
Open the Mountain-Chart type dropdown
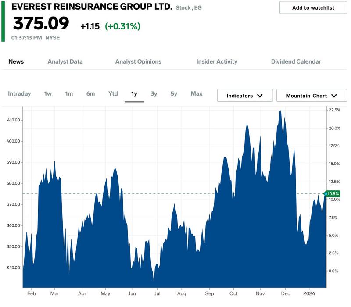click(312, 96)
